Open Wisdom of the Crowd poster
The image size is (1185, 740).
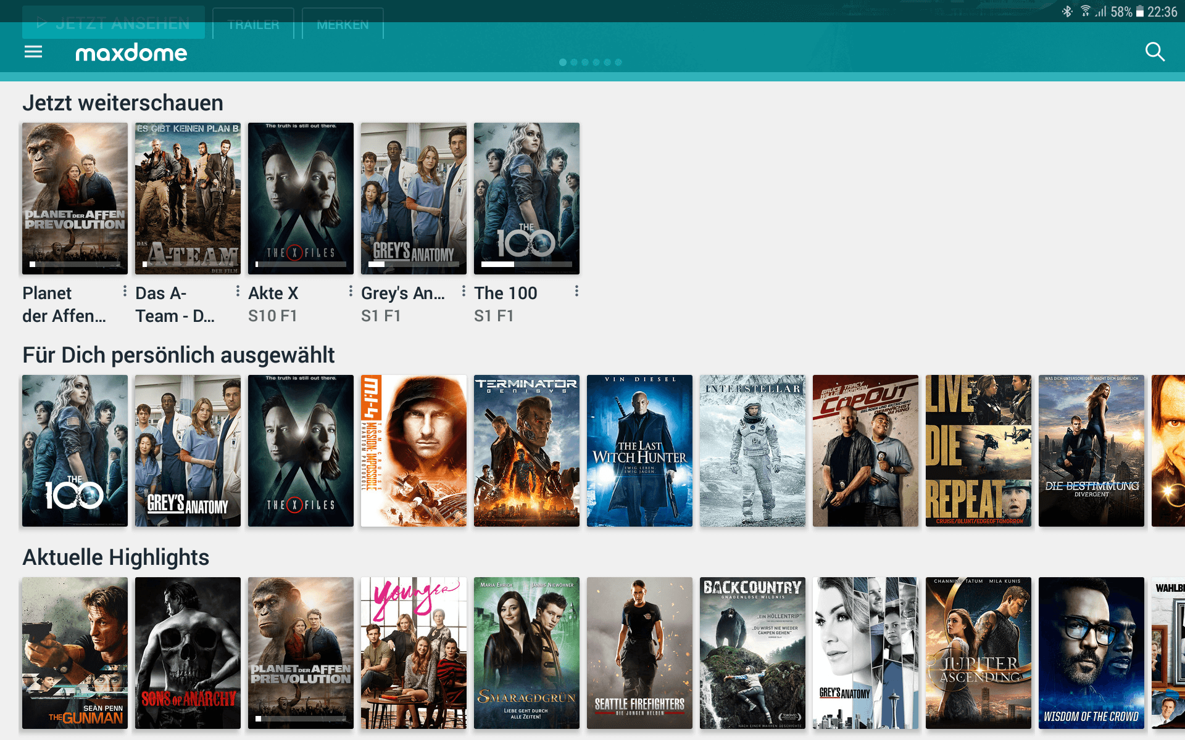pos(1091,653)
